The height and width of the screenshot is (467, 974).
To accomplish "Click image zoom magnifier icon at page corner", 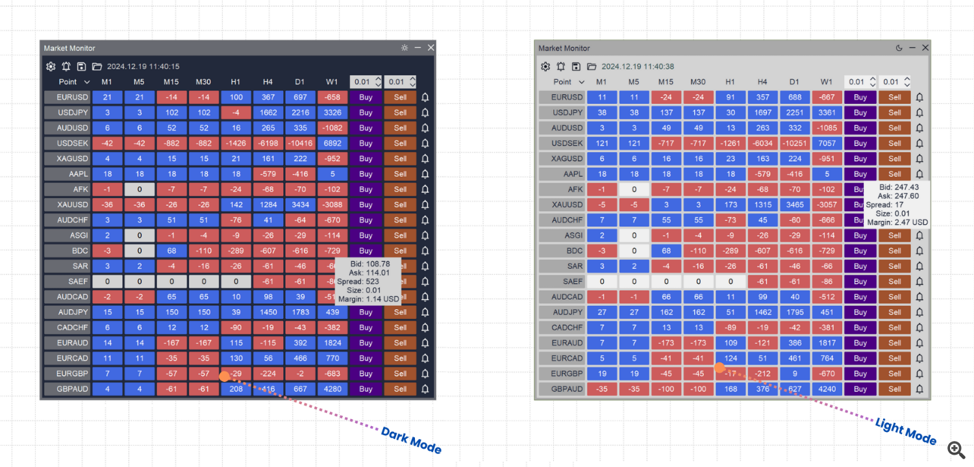I will pyautogui.click(x=956, y=449).
